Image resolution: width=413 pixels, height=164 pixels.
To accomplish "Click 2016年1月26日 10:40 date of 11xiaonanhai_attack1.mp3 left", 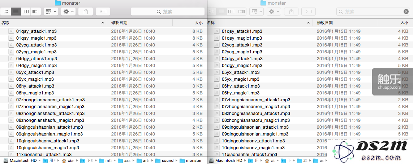I will (x=133, y=154).
